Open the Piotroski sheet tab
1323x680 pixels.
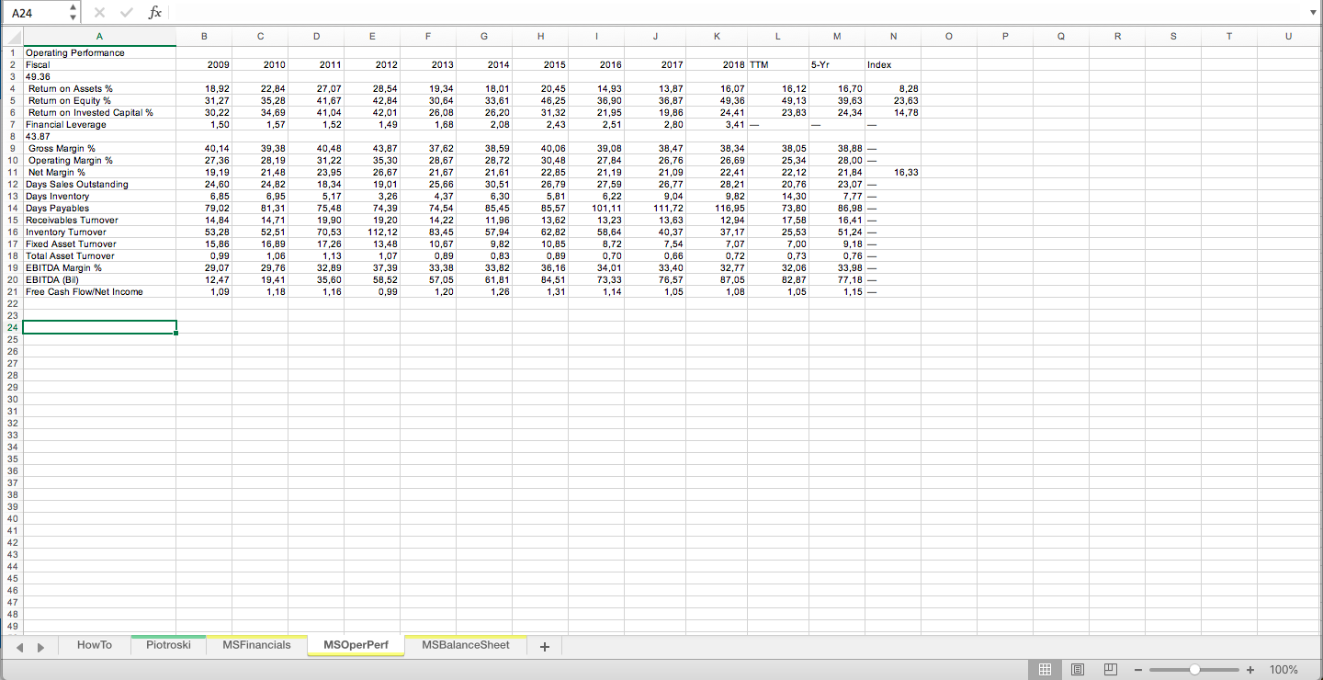coord(169,645)
